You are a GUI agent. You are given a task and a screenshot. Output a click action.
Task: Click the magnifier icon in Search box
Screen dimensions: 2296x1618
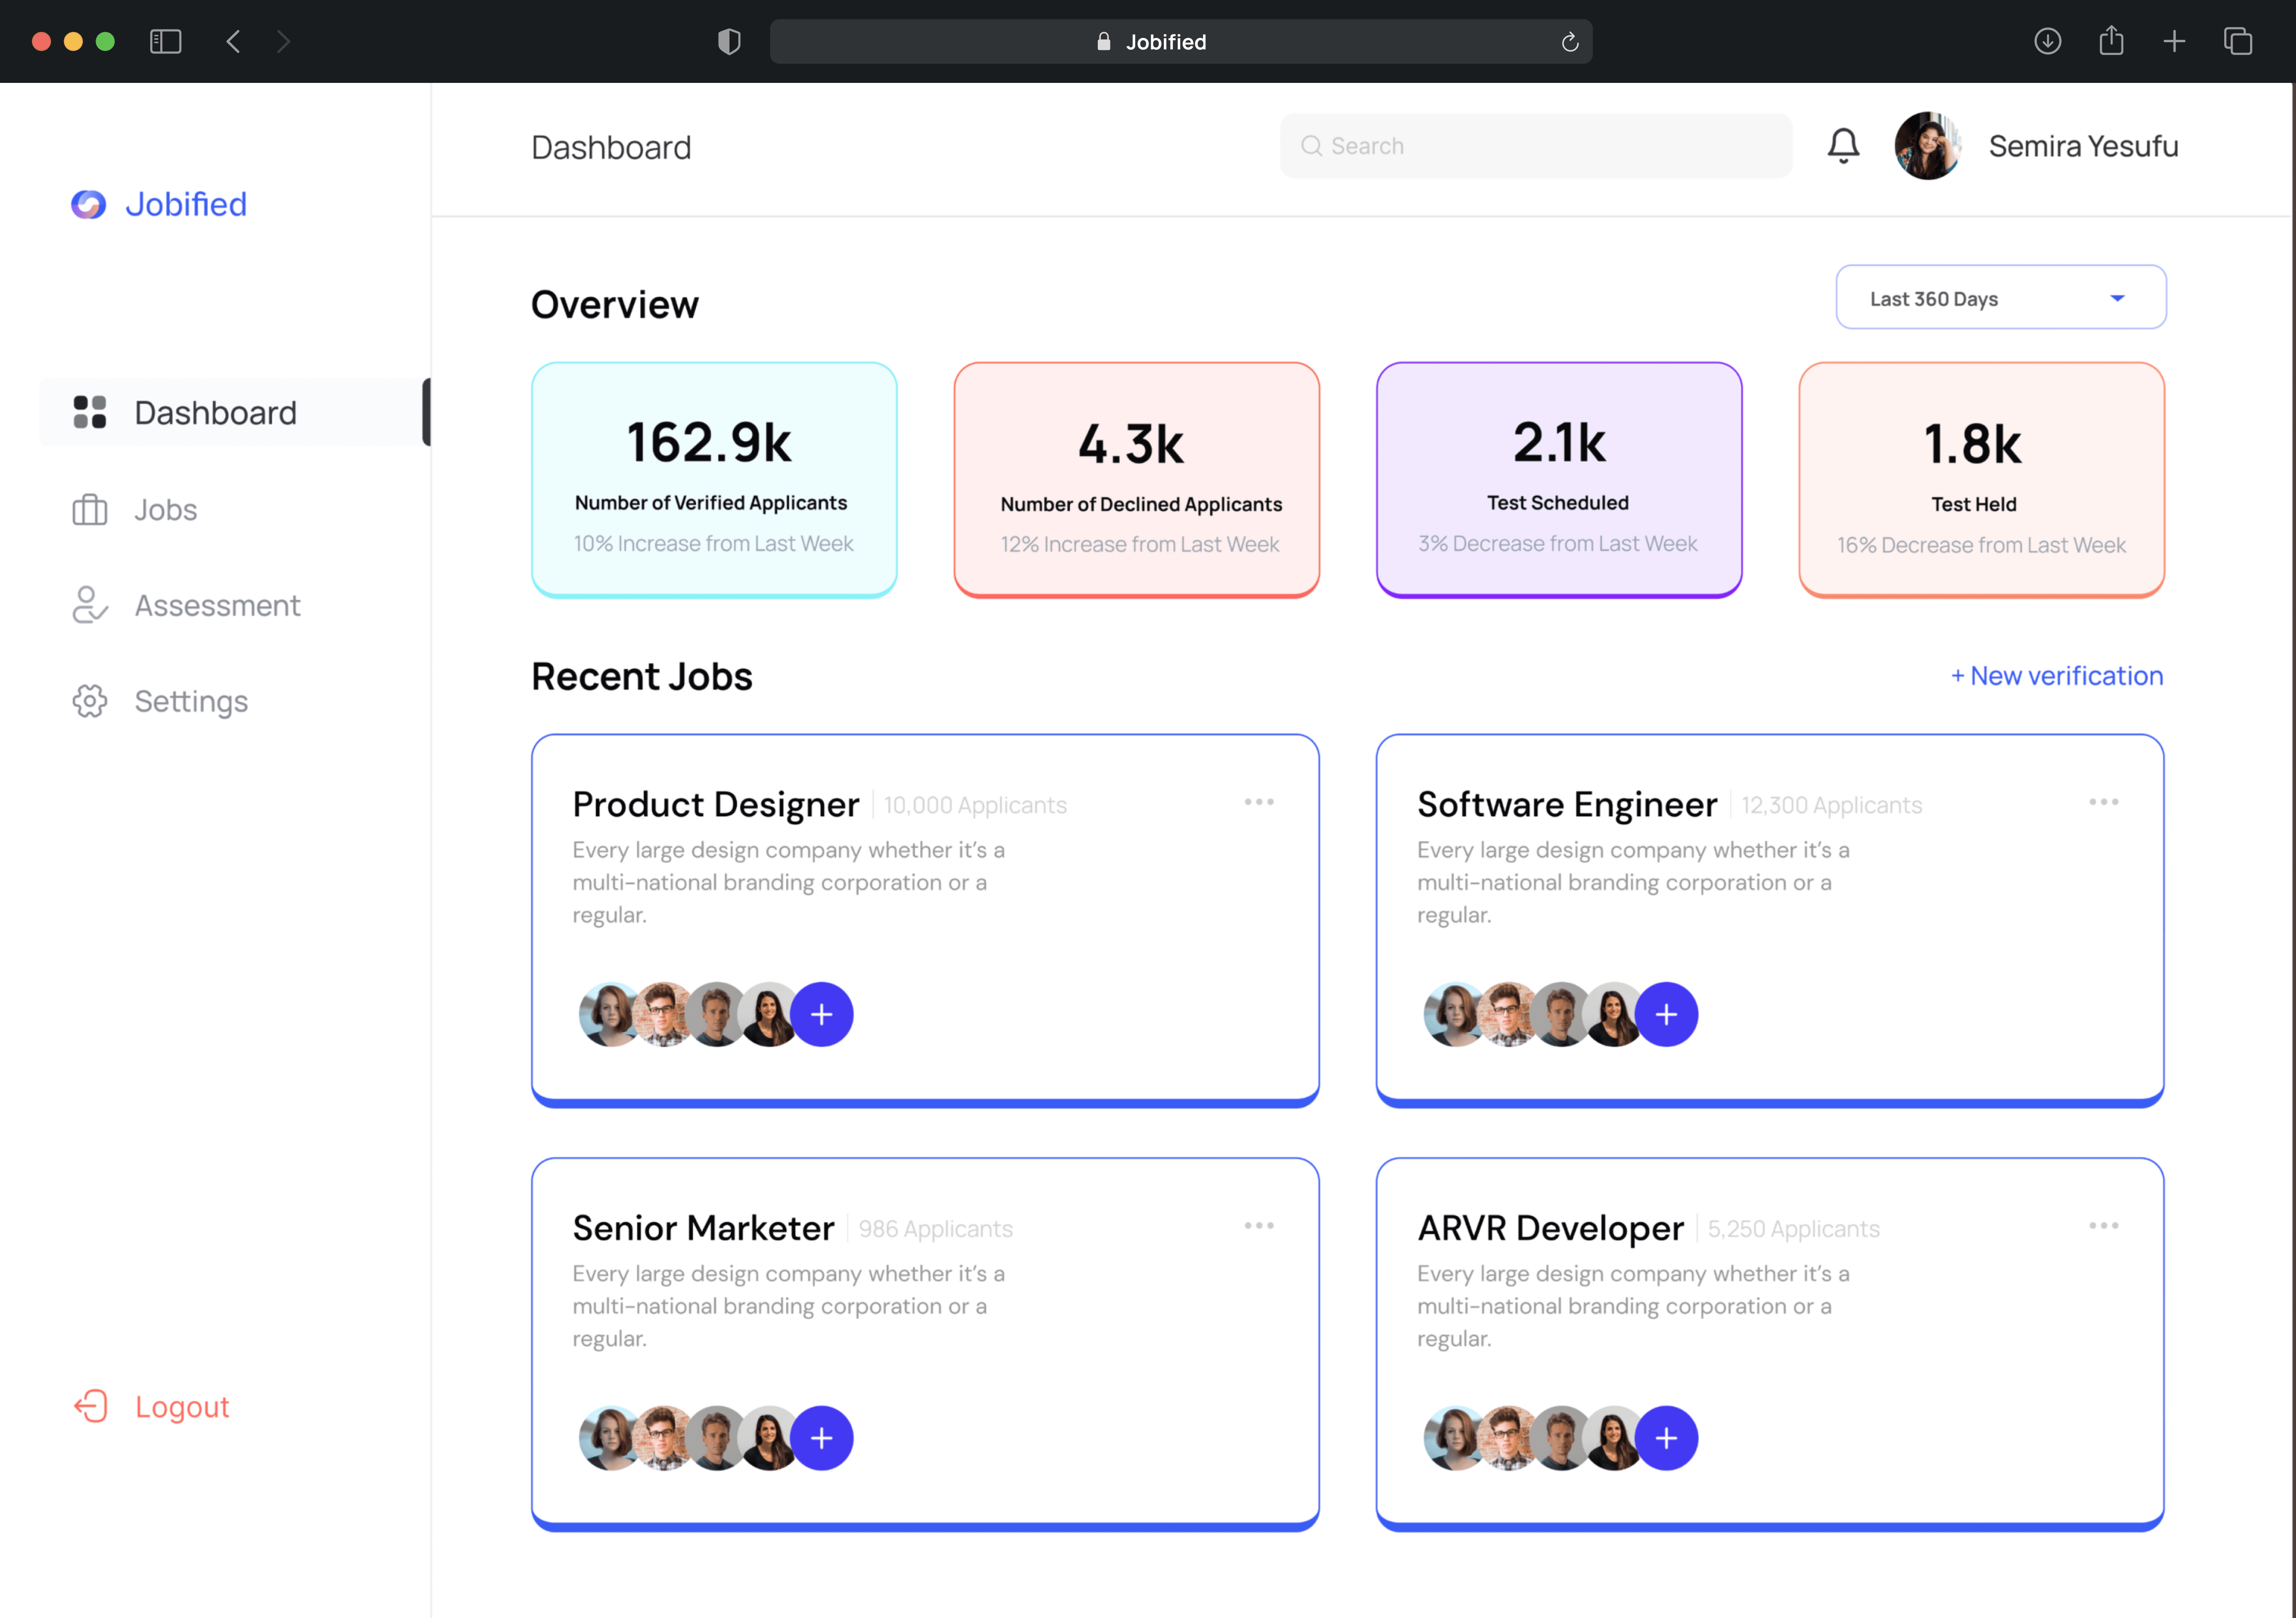(x=1311, y=146)
